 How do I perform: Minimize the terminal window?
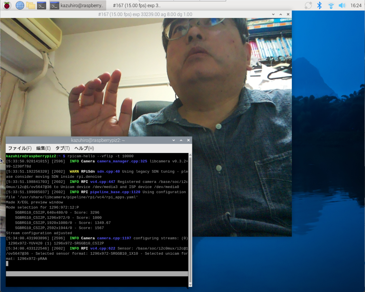(x=174, y=140)
